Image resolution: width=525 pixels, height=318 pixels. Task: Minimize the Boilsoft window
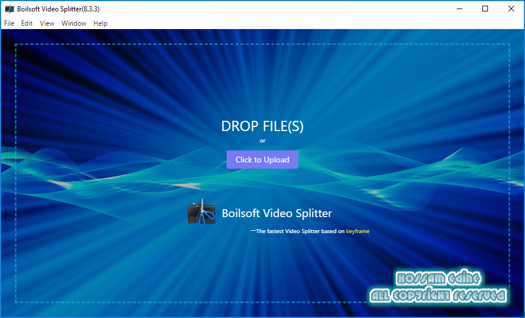[460, 9]
